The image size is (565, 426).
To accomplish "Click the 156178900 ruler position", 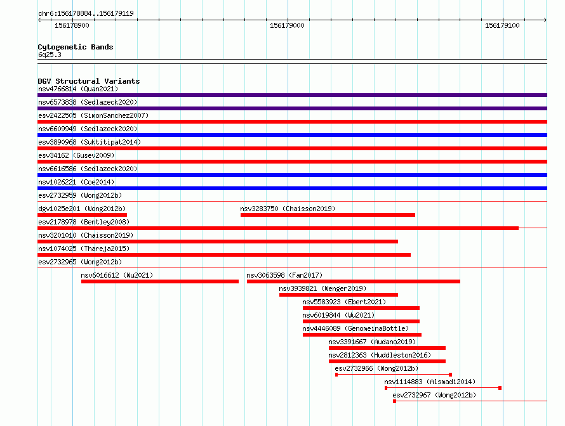I will pyautogui.click(x=72, y=25).
